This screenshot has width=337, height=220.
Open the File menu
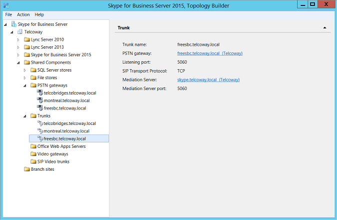pos(8,15)
